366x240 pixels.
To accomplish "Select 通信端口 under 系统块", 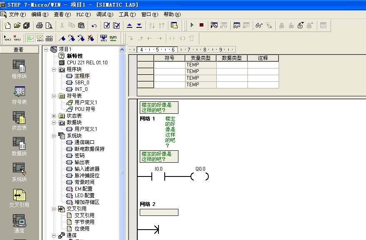I will [x=85, y=142].
